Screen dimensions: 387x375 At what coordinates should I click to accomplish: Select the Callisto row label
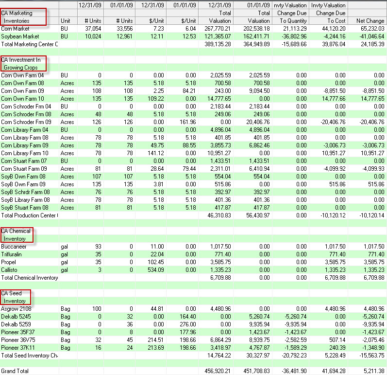(x=10, y=270)
